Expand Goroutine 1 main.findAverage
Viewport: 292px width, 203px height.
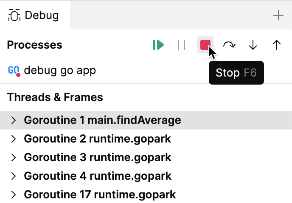coord(14,121)
